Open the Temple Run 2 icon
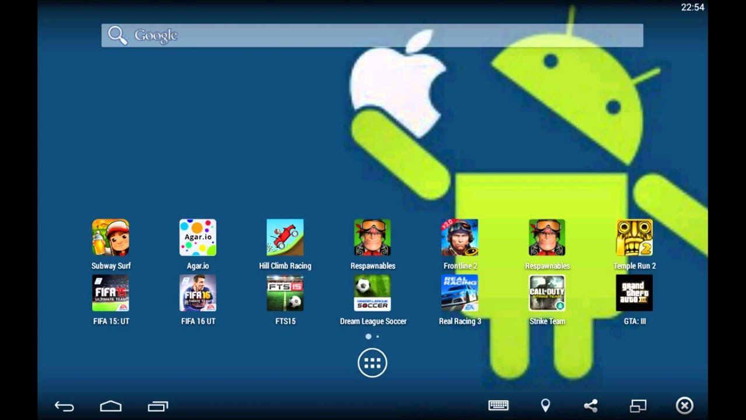746x420 pixels. (x=635, y=237)
